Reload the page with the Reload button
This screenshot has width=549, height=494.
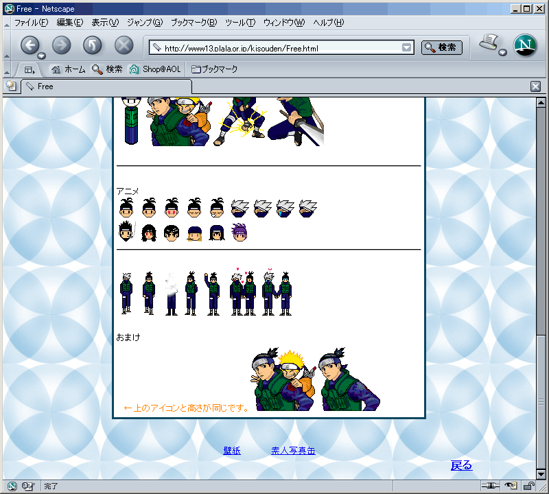click(x=93, y=45)
